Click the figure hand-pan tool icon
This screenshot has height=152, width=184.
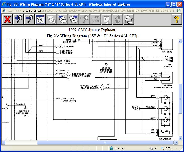[x=51, y=20]
